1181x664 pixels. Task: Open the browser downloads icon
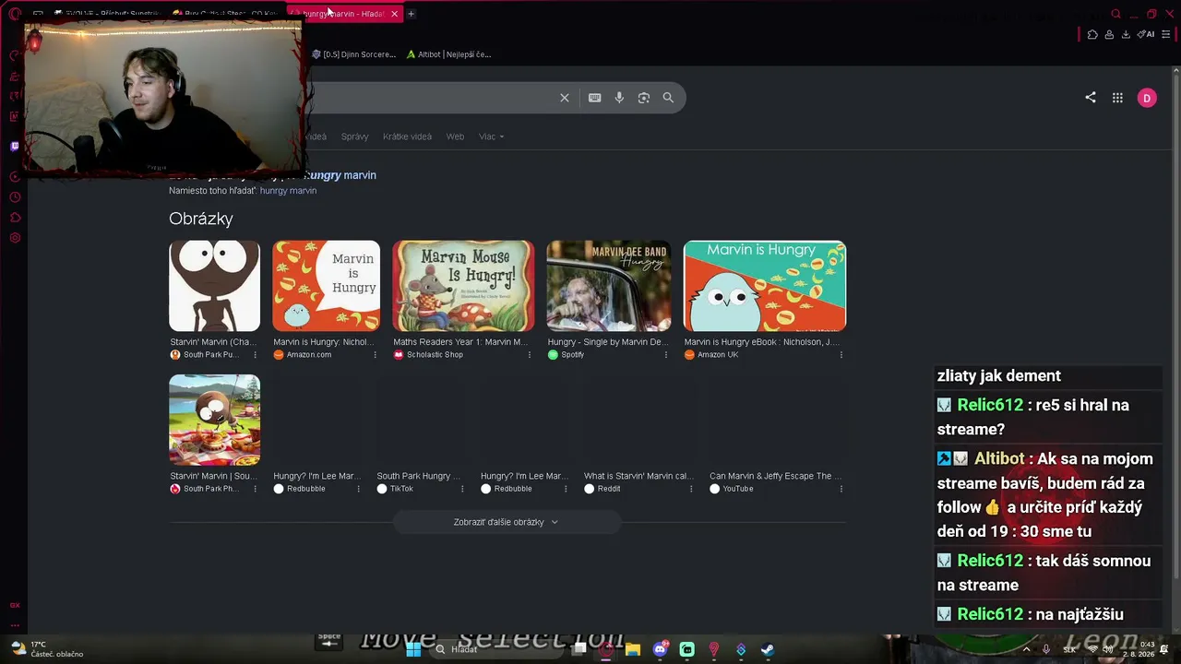tap(1126, 35)
